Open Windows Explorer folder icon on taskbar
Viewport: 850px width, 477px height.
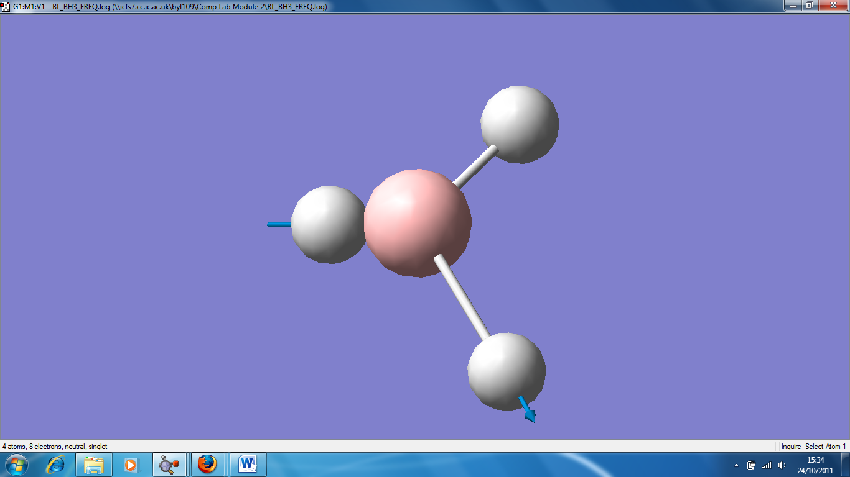[x=94, y=465]
